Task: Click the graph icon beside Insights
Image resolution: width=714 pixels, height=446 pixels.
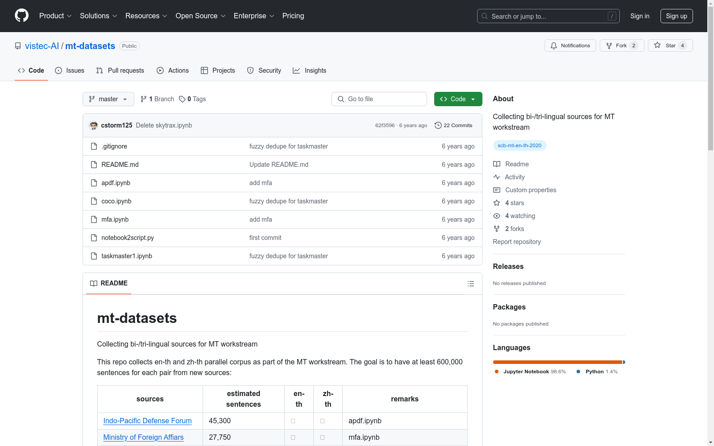Action: pyautogui.click(x=296, y=70)
